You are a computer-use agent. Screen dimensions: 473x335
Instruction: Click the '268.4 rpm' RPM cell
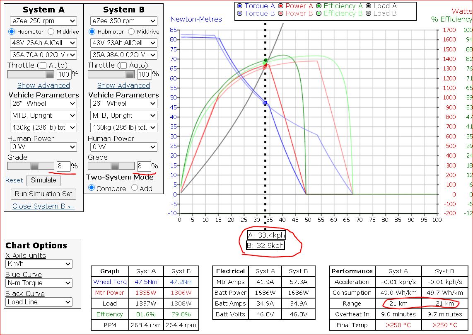tap(146, 325)
